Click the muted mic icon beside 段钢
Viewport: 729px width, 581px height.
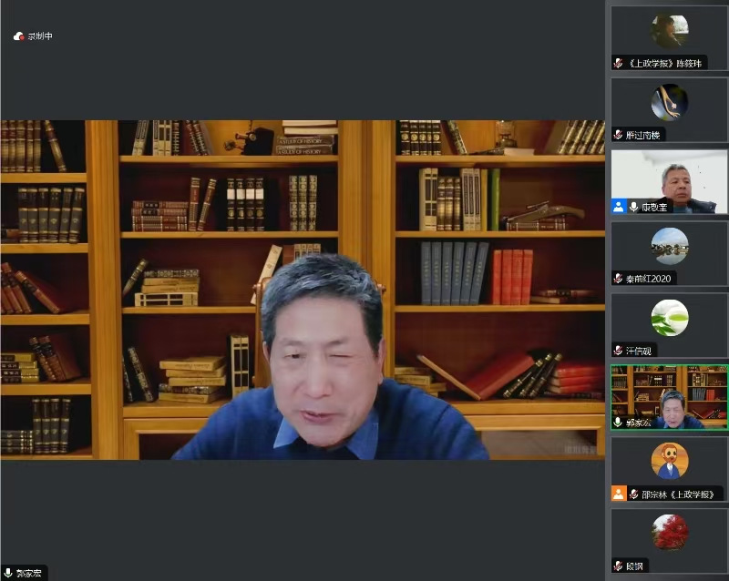[619, 566]
